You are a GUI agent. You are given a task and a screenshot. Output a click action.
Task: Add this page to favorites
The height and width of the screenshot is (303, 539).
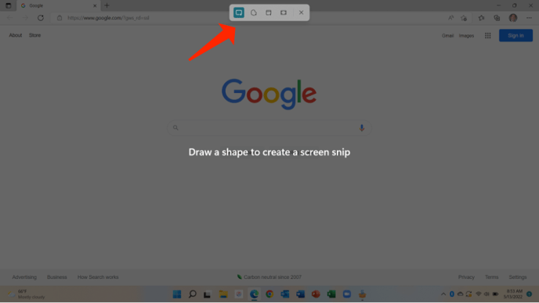(x=464, y=18)
